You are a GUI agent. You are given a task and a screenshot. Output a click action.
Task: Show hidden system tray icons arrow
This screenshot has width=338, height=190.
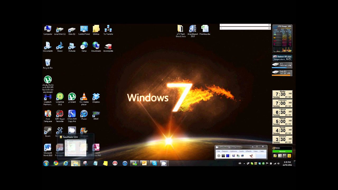pos(244,164)
